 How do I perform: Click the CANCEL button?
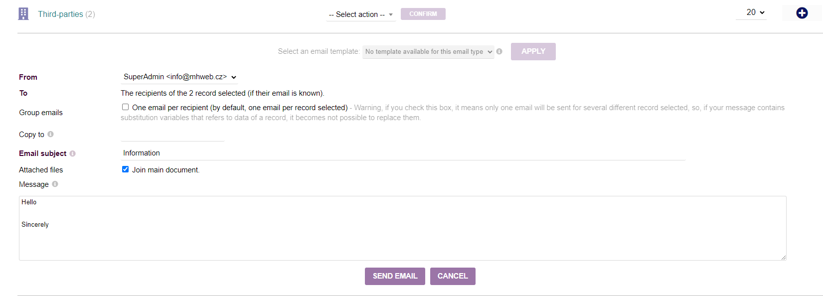pyautogui.click(x=453, y=276)
